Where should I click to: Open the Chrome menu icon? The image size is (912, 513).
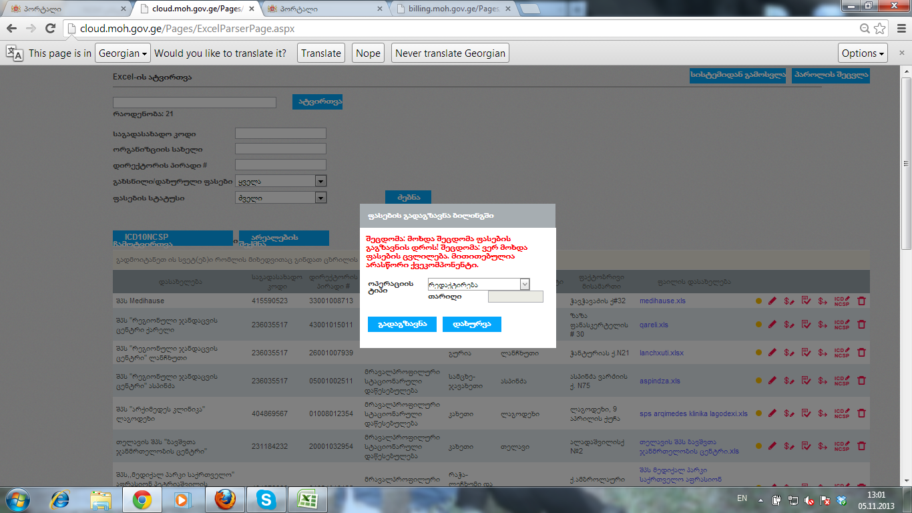(898, 29)
